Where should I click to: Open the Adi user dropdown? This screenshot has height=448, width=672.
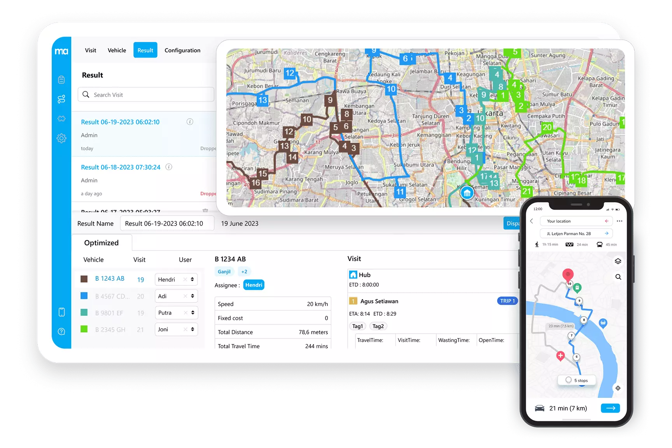(x=192, y=296)
